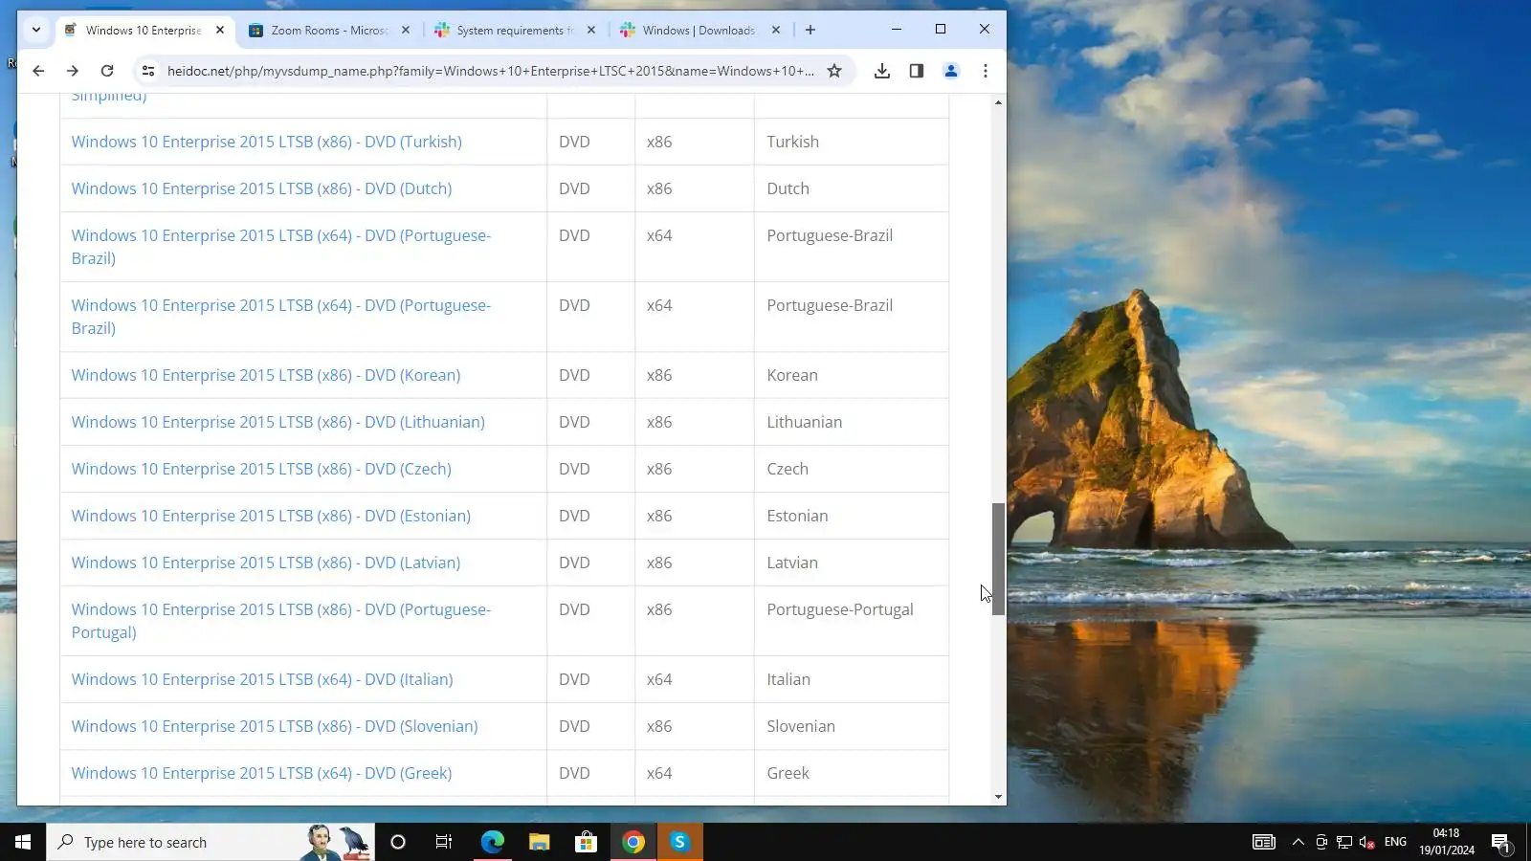The height and width of the screenshot is (861, 1531).
Task: Switch to the Zoom Rooms - Microsoft tab
Action: tap(330, 30)
